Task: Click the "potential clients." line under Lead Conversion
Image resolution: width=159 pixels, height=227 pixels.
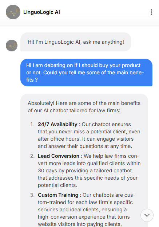Action: (57, 185)
